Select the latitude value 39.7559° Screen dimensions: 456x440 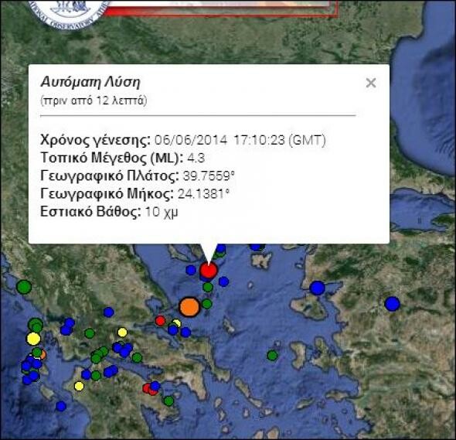point(209,176)
